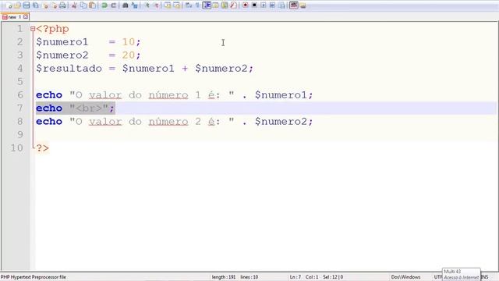The height and width of the screenshot is (281, 499).
Task: Click 'Ln : 7' in status bar
Action: point(296,277)
